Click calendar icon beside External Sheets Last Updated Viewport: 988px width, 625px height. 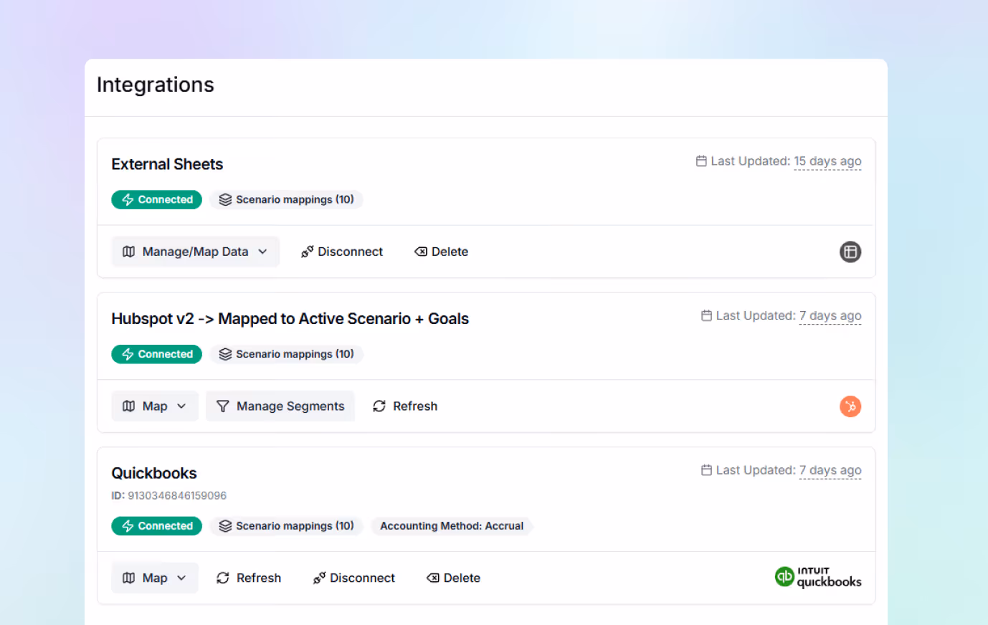(x=701, y=161)
